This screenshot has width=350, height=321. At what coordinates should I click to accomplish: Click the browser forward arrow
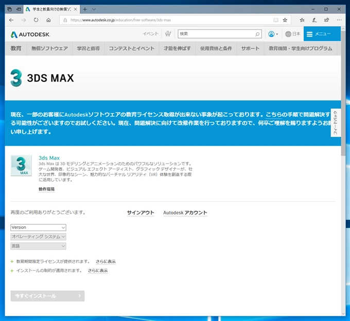(24, 20)
